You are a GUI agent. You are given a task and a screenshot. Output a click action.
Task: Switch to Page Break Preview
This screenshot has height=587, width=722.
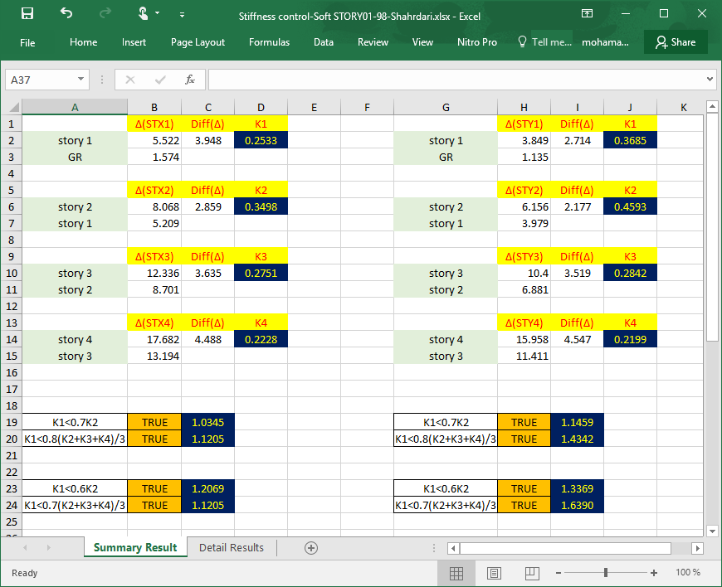[532, 573]
